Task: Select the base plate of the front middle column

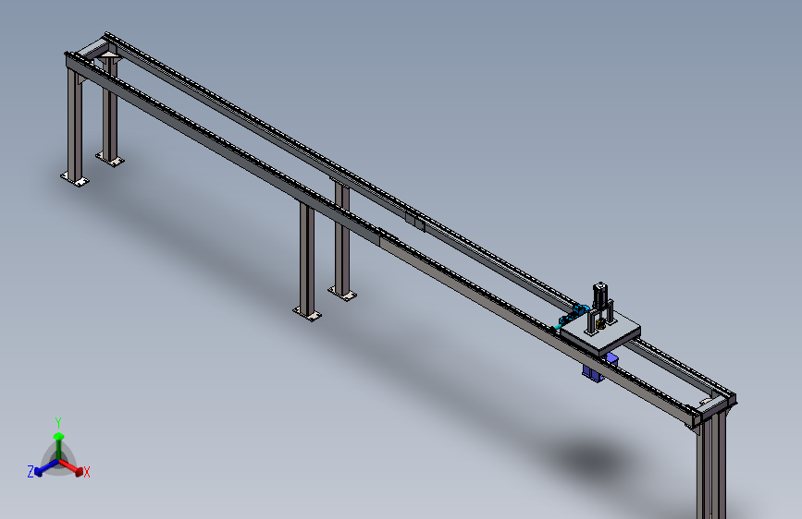Action: [x=307, y=313]
